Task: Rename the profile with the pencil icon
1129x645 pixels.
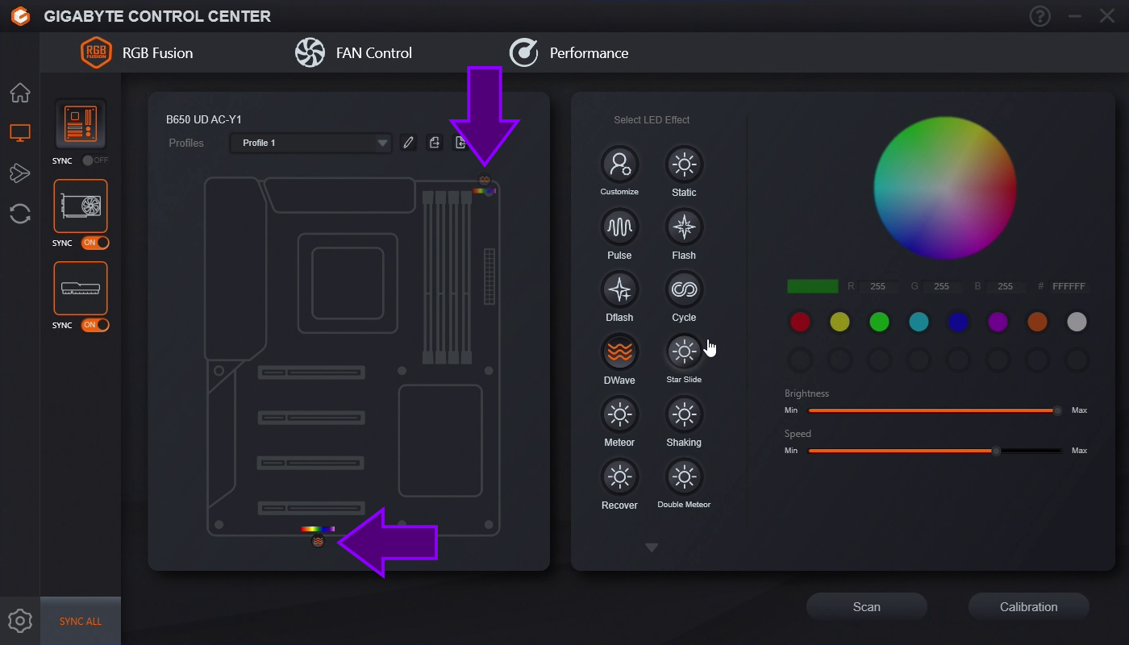Action: pos(408,142)
